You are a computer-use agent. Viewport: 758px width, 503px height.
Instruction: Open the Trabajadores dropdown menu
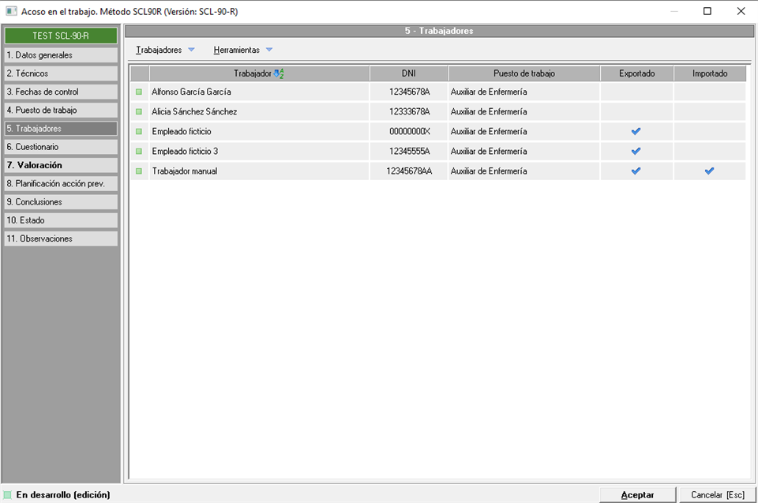pos(165,50)
